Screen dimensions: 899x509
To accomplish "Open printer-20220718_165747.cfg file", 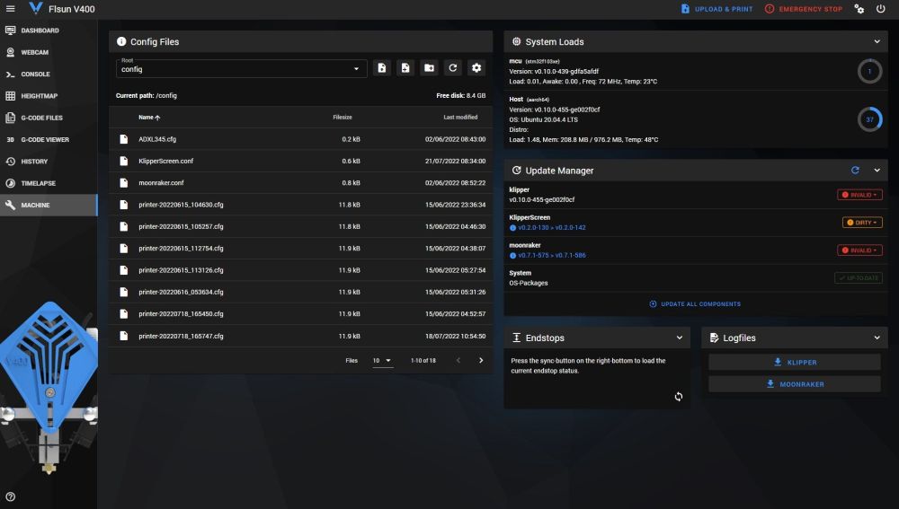I will click(x=300, y=336).
